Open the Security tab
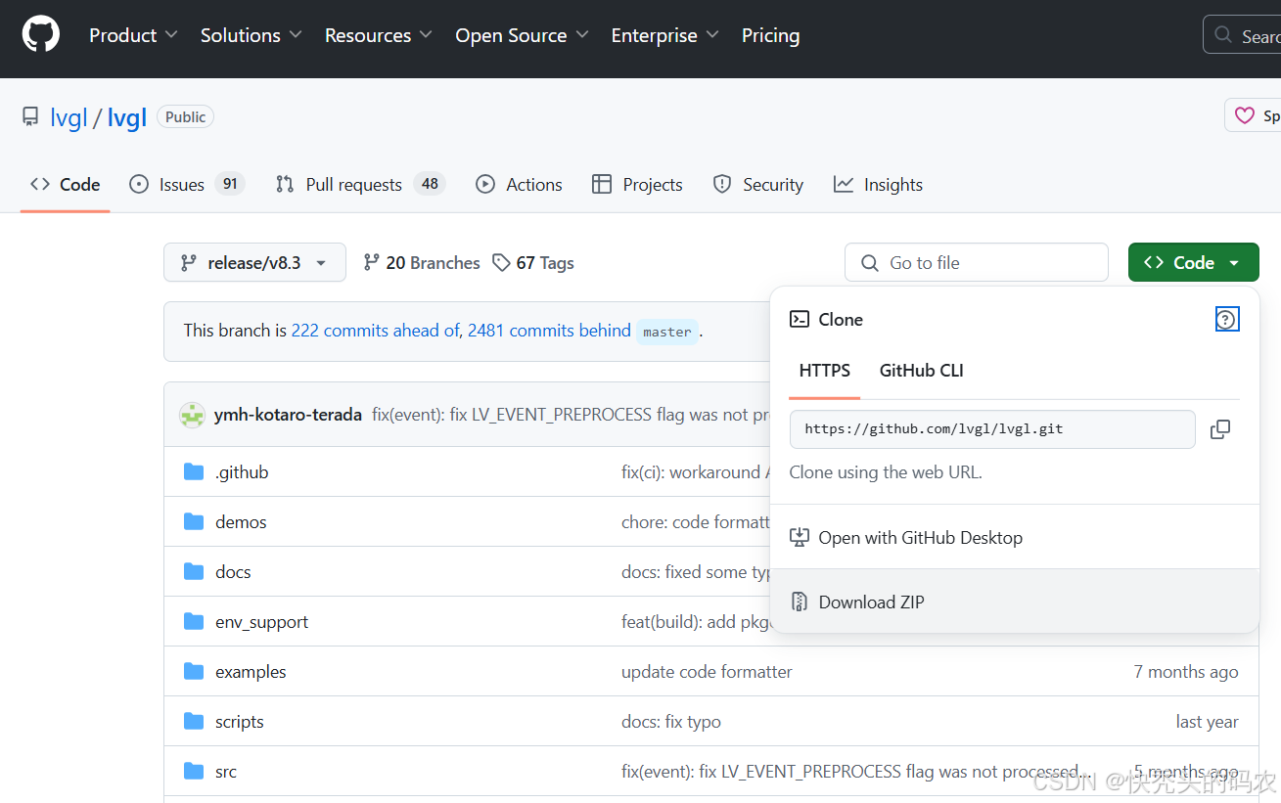This screenshot has height=803, width=1281. pos(758,185)
